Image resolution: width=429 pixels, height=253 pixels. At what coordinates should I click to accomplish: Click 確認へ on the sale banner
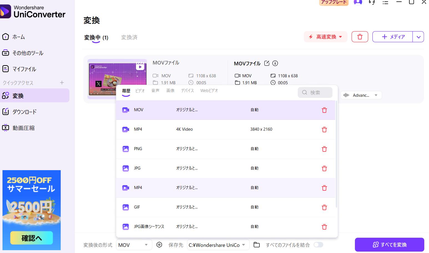[32, 238]
